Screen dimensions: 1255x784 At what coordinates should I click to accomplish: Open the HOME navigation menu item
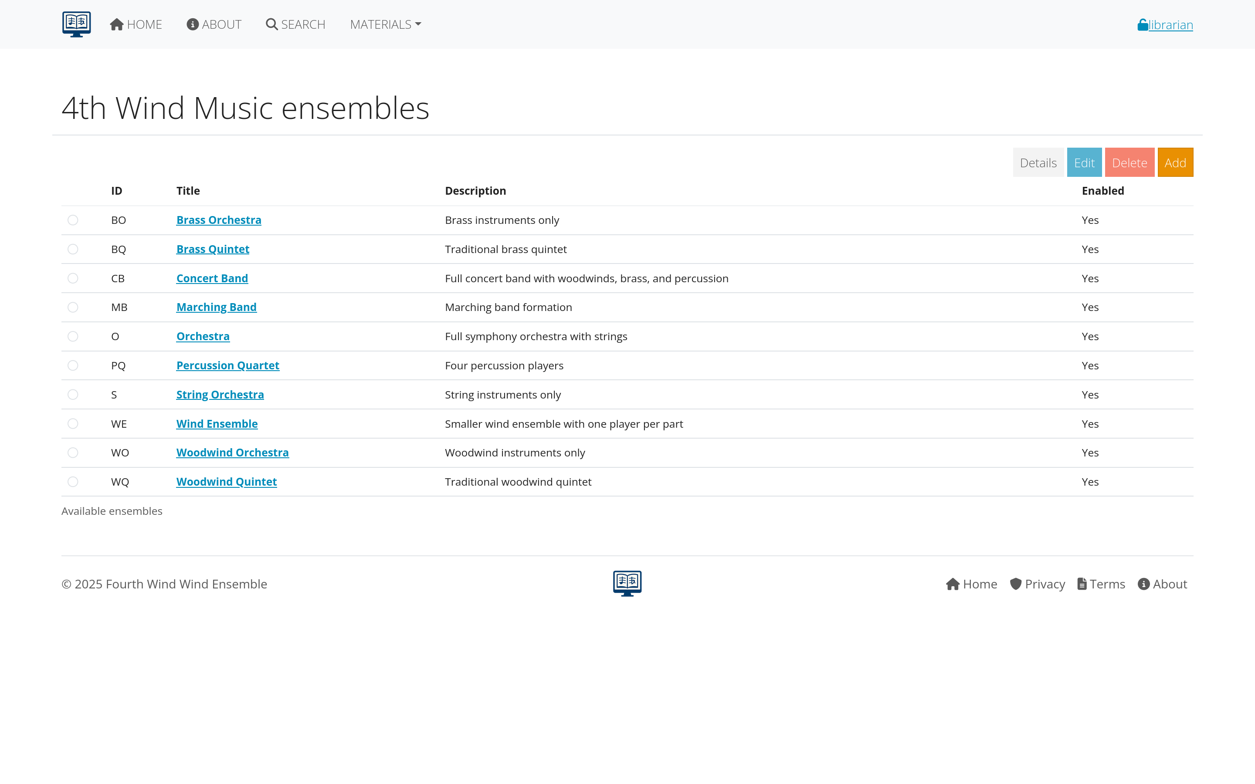click(136, 24)
